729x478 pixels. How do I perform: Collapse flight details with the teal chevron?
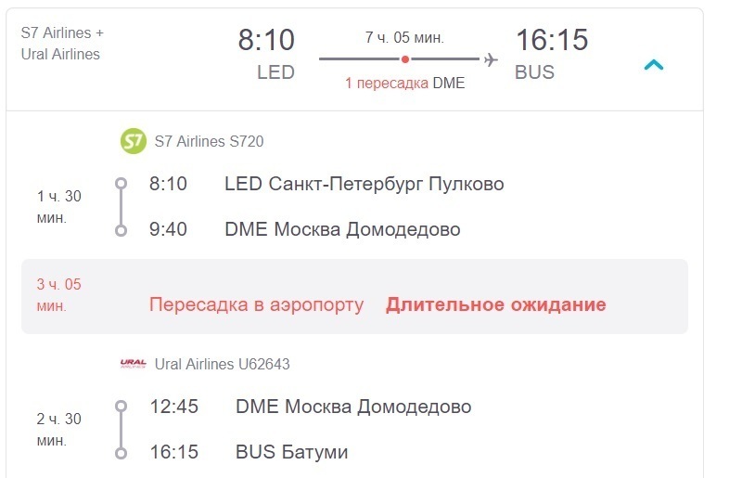tap(654, 65)
